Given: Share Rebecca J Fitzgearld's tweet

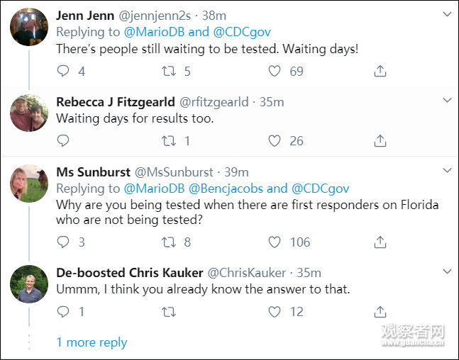Looking at the screenshot, I should (380, 141).
